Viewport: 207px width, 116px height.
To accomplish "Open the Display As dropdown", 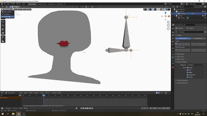I will tap(195, 65).
